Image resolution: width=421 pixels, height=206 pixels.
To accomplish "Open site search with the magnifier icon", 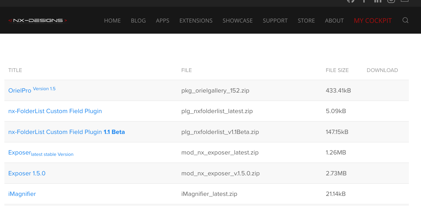I will click(x=405, y=20).
